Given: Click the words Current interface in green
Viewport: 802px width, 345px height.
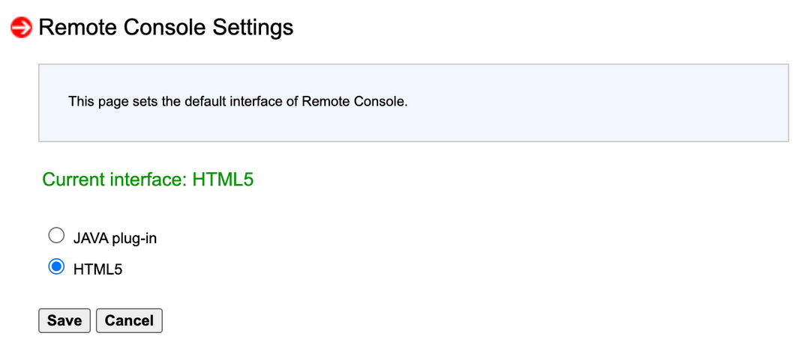Looking at the screenshot, I should (113, 180).
